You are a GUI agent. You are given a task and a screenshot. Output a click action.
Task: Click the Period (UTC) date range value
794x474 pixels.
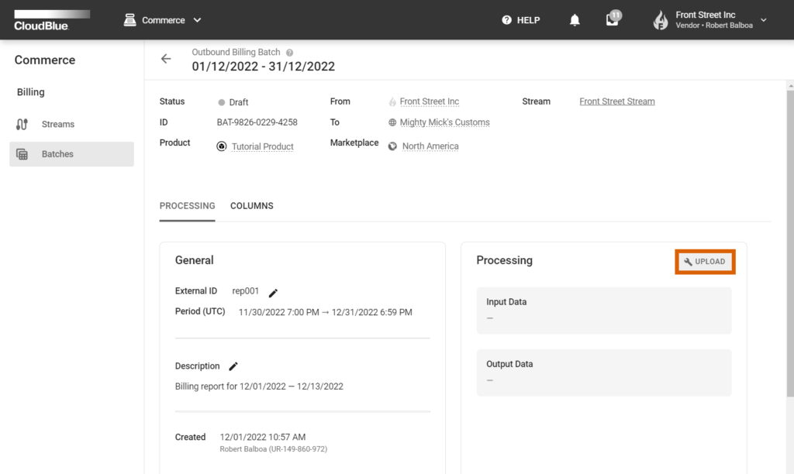click(x=325, y=313)
